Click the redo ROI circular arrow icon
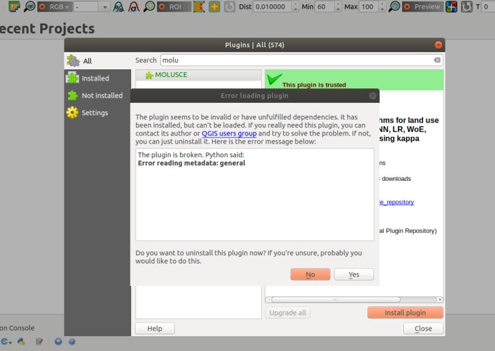 pos(230,7)
